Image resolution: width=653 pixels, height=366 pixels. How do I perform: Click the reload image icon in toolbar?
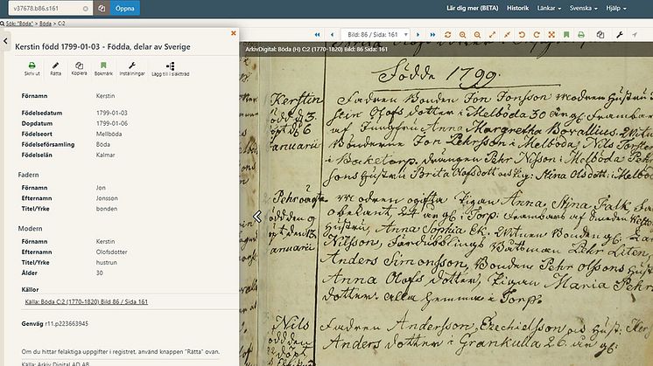[447, 35]
